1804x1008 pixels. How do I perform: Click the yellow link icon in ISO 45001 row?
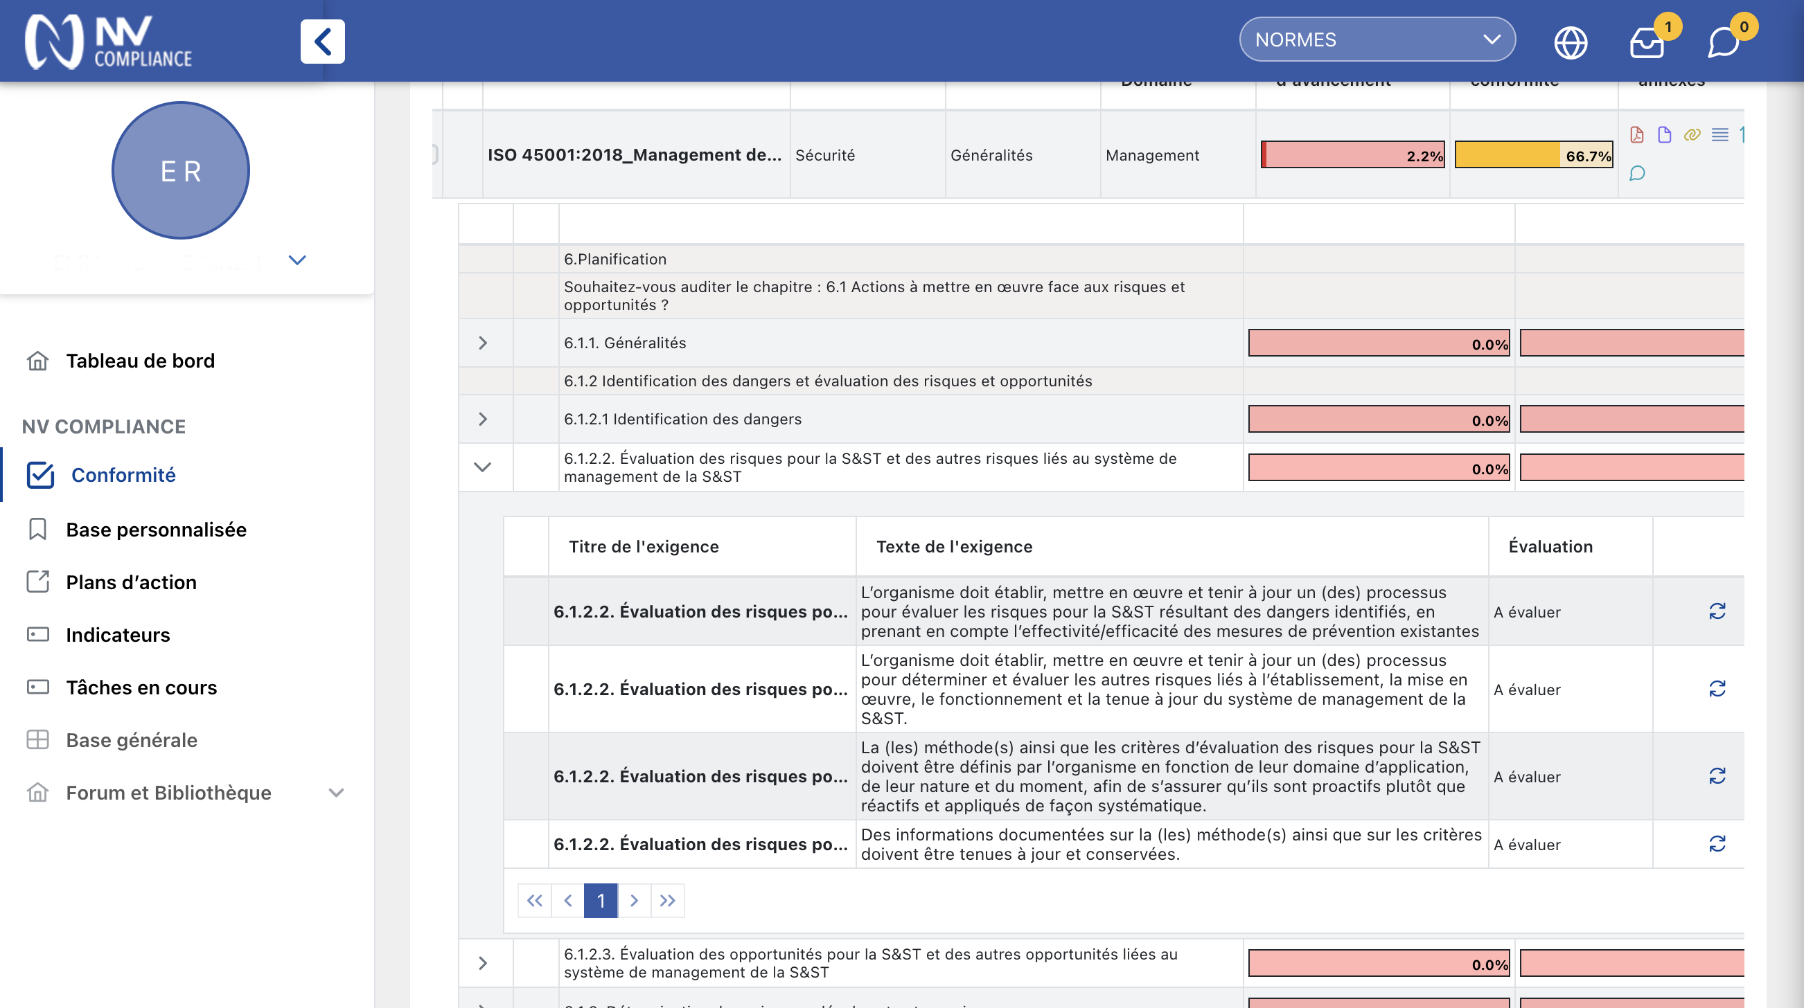pos(1692,134)
